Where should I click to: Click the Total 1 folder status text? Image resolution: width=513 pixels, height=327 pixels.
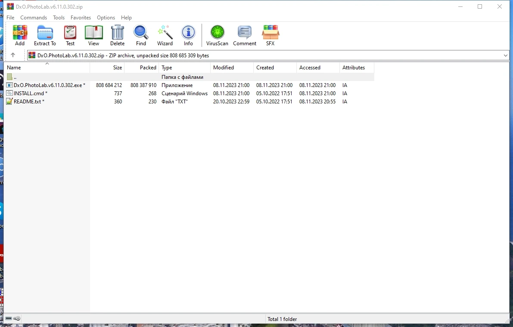tap(283, 319)
